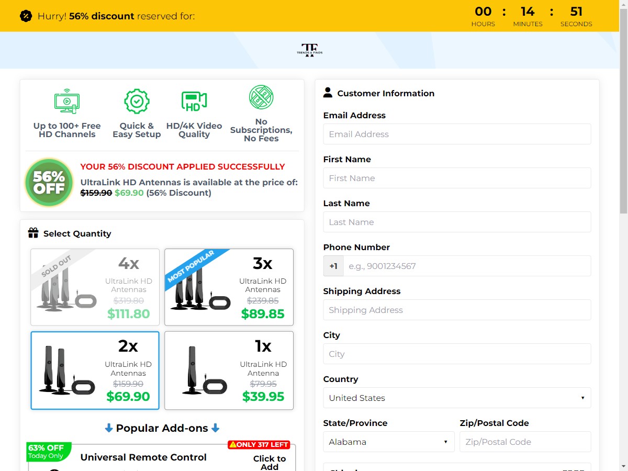Click the Free HD Channels TV icon
The image size is (628, 471).
pyautogui.click(x=67, y=102)
